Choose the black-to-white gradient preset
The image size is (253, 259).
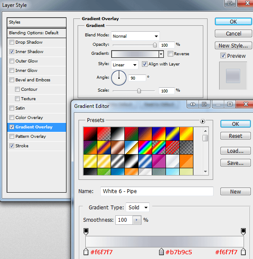(117, 134)
